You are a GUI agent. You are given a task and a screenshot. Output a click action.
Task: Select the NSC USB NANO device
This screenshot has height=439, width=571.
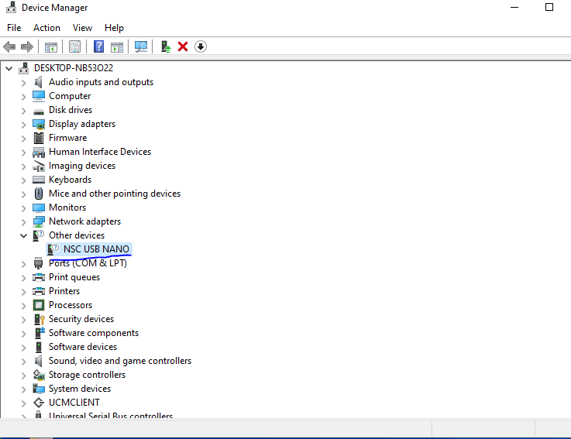(x=96, y=249)
